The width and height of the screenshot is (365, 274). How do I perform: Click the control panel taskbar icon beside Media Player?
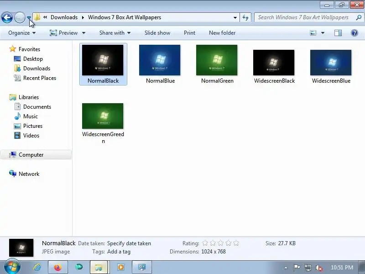pyautogui.click(x=142, y=267)
